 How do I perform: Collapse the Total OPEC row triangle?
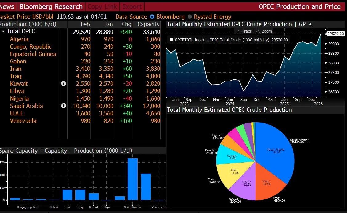pyautogui.click(x=3, y=31)
